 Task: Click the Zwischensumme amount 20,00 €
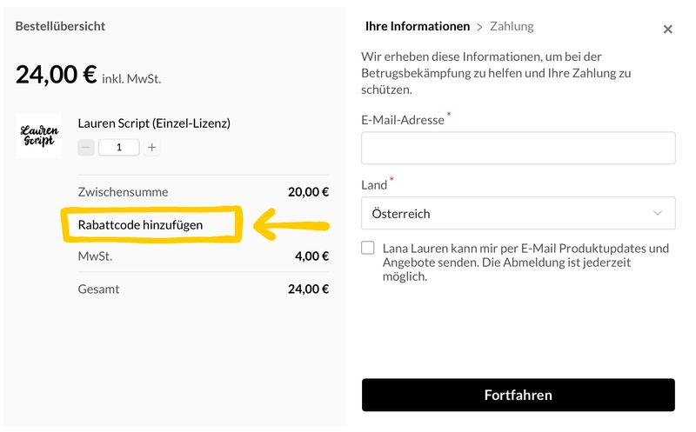[308, 192]
